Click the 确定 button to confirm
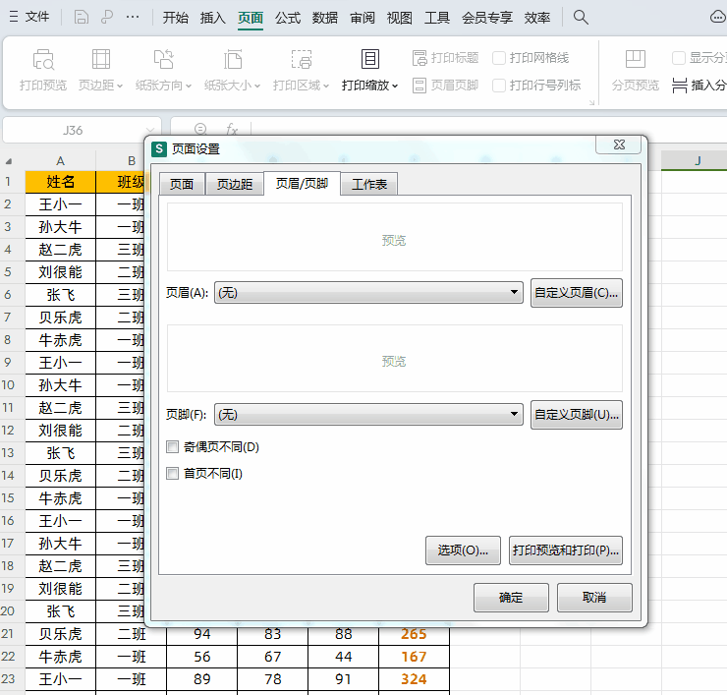 pyautogui.click(x=511, y=598)
